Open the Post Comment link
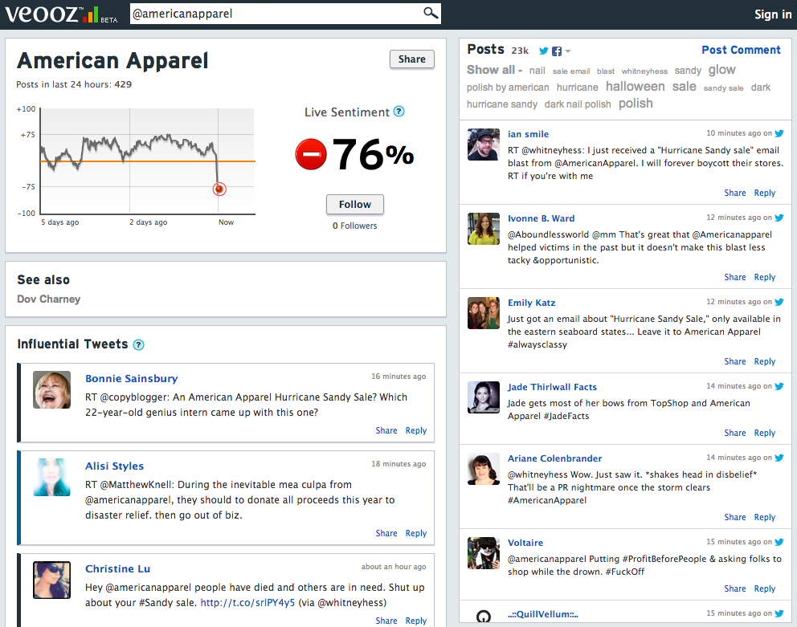The height and width of the screenshot is (627, 797). pyautogui.click(x=741, y=50)
